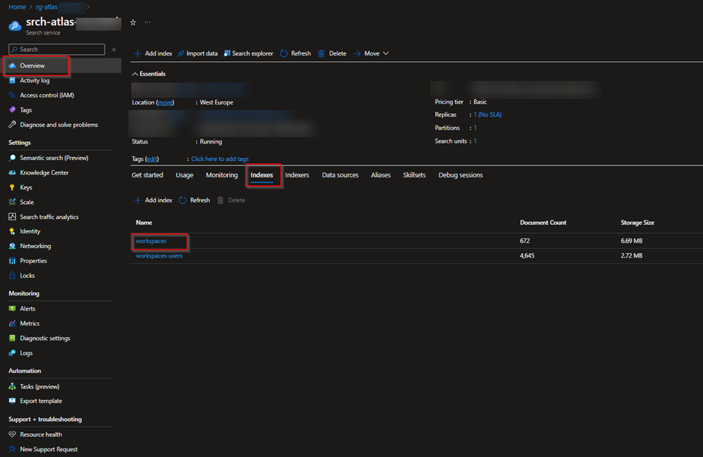This screenshot has width=703, height=457.
Task: Expand the Move dropdown menu
Action: tap(371, 53)
